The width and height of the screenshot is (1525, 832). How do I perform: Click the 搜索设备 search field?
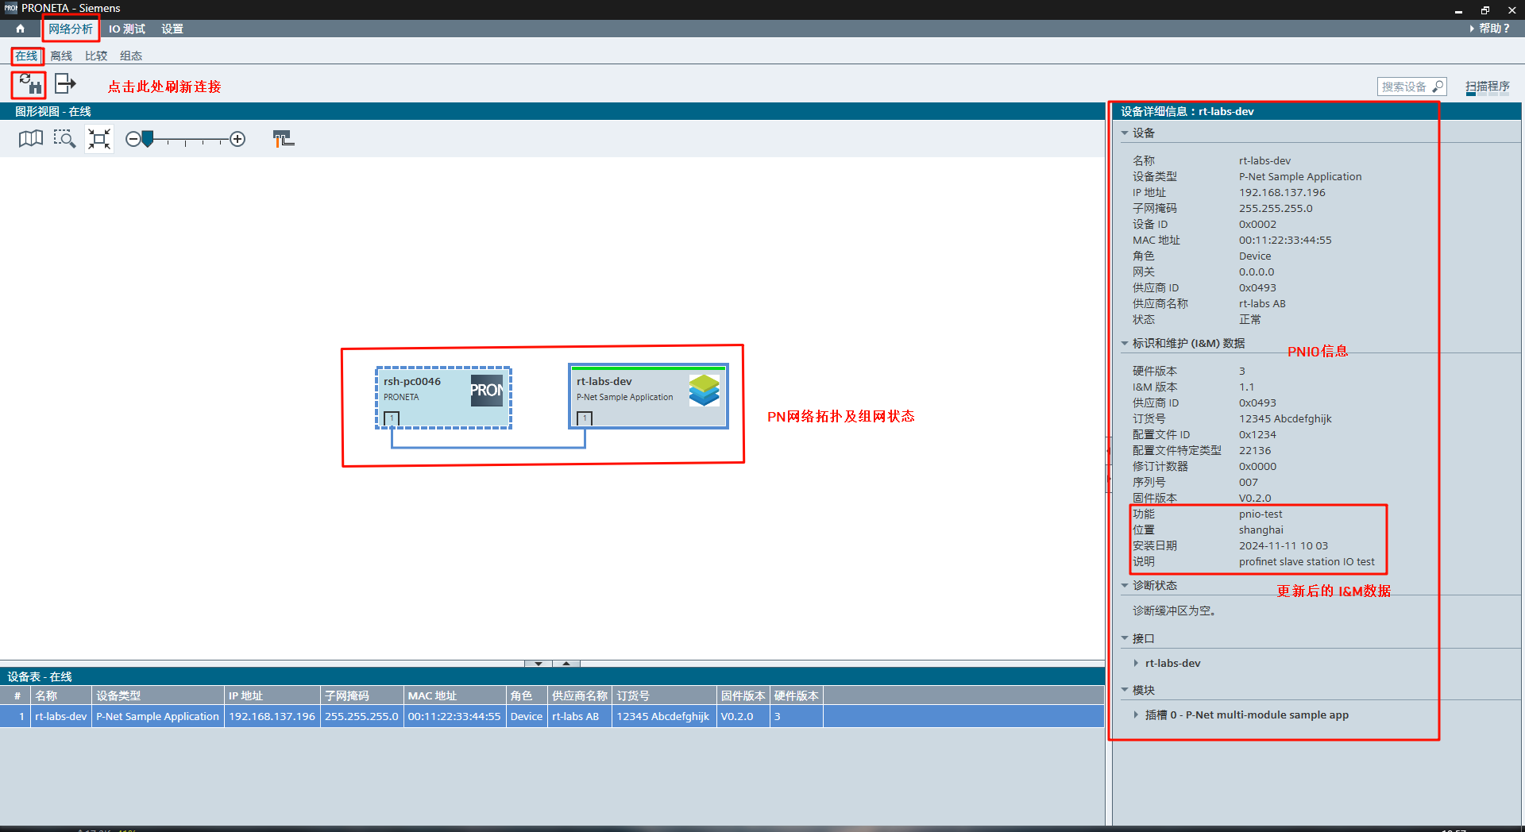[x=1404, y=87]
